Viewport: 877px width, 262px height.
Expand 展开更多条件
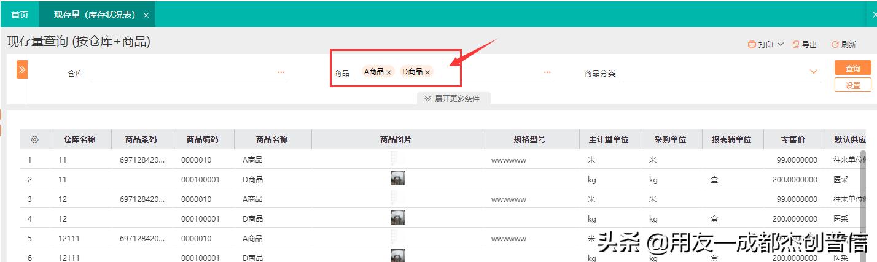pos(453,98)
